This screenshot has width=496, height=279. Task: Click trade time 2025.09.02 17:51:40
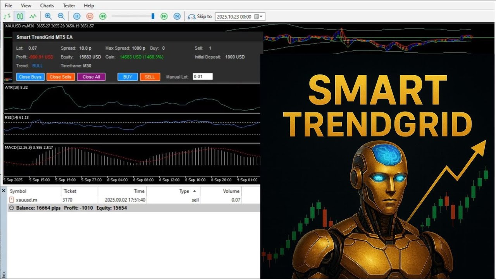125,200
